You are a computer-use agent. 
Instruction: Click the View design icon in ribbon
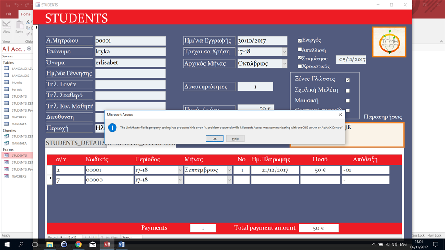click(6, 25)
